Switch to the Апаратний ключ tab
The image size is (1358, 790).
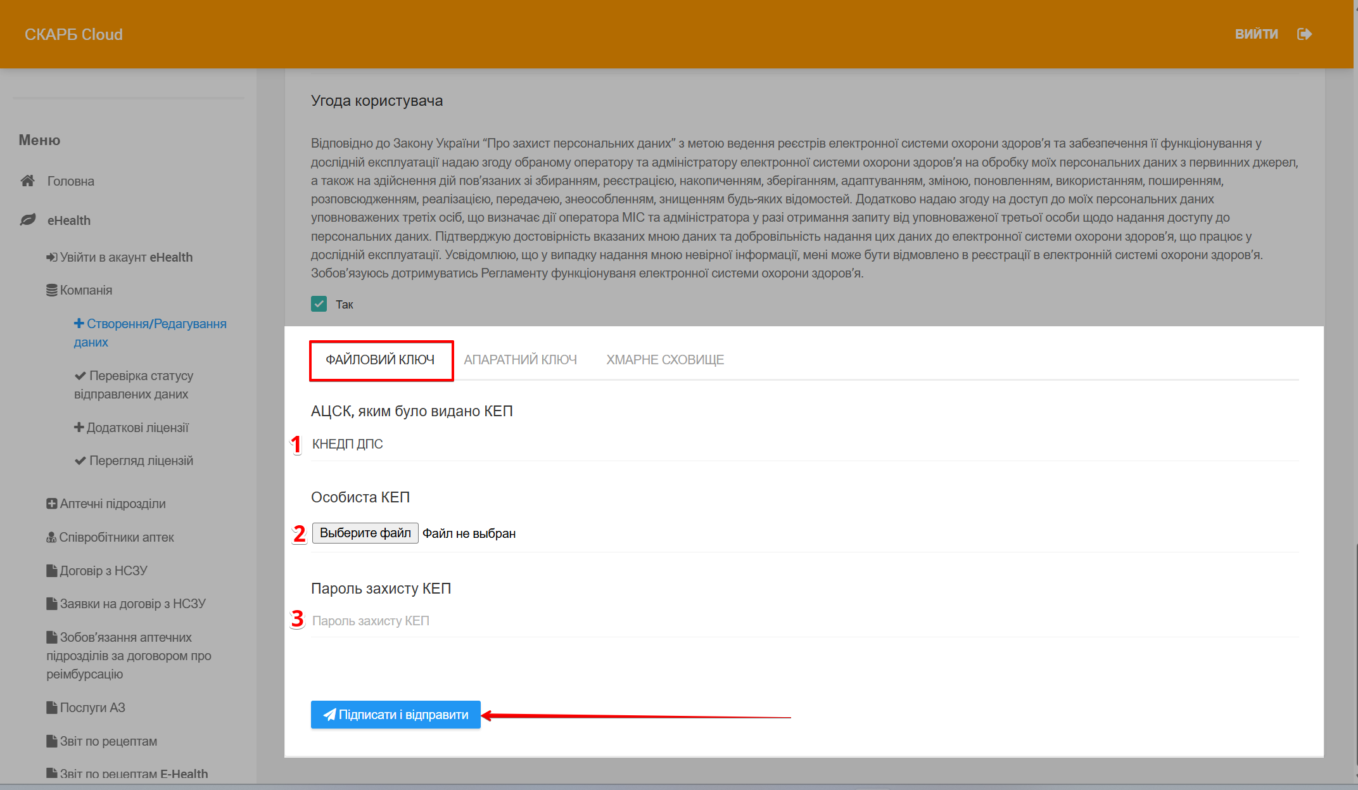[520, 360]
